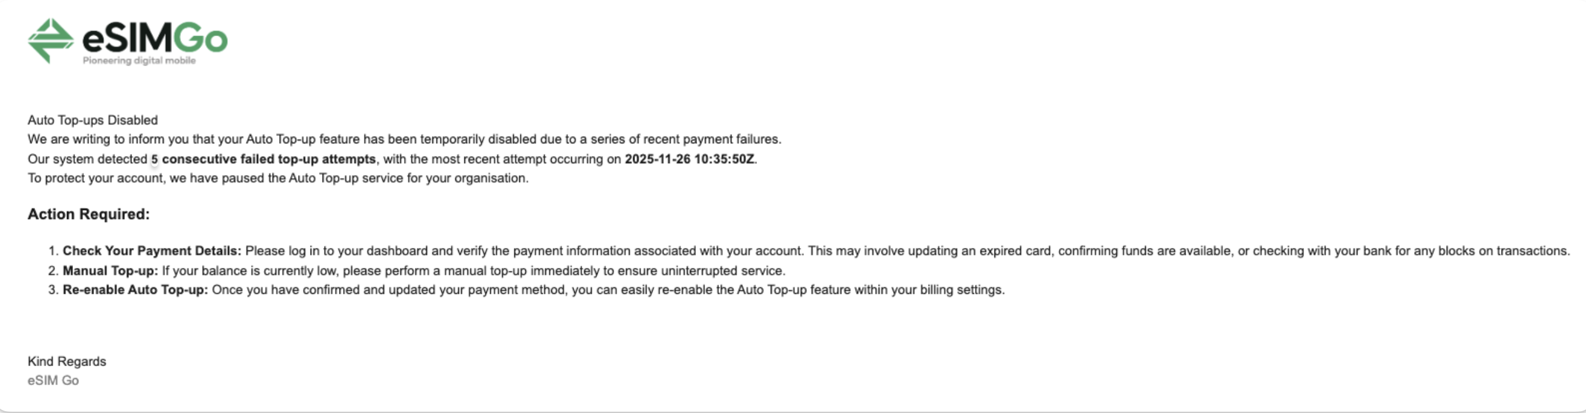Click the sentence starting "To protect your account"
This screenshot has width=1586, height=413.
(277, 178)
